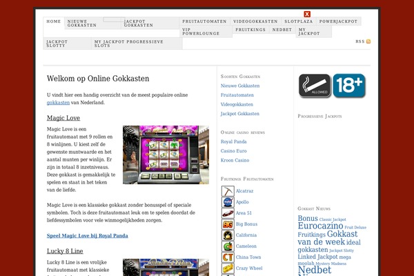Image resolution: width=414 pixels, height=276 pixels.
Task: Open the Alcatraz text link
Action: [x=244, y=190]
